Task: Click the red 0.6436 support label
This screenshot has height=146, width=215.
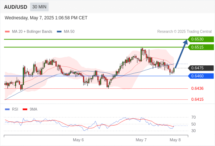Action: [x=197, y=88]
